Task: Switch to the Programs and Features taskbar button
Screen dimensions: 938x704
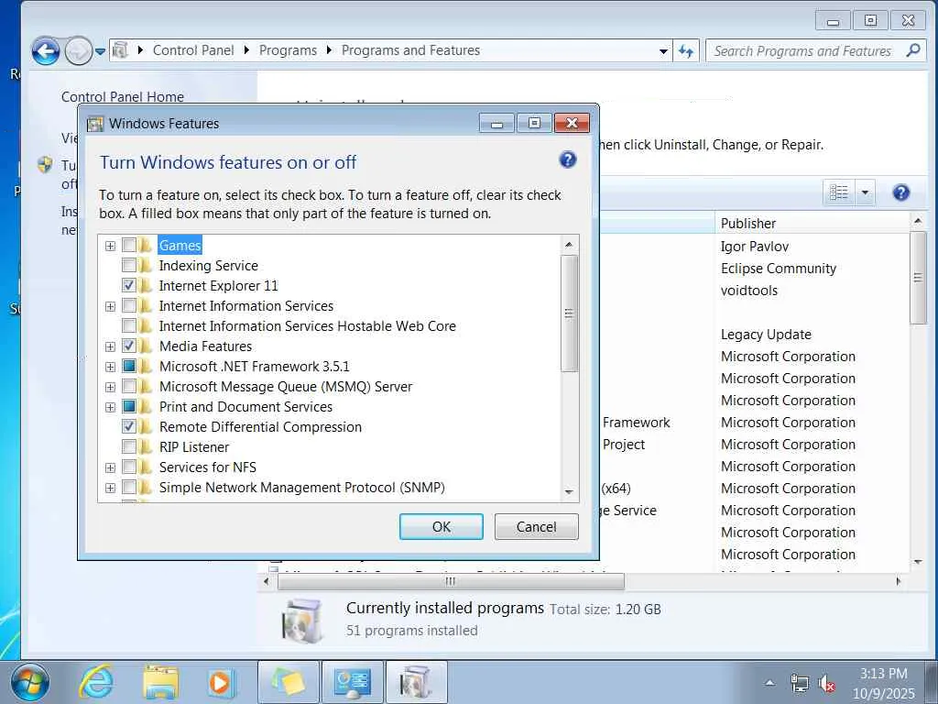Action: click(417, 682)
